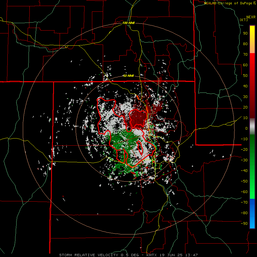Click the "KMTX" station ID in caption
The width and height of the screenshot is (257, 257).
click(x=152, y=255)
